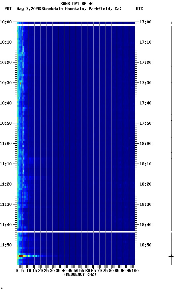Click the 'May 7,2026' date text
The image size is (186, 292).
[28, 9]
